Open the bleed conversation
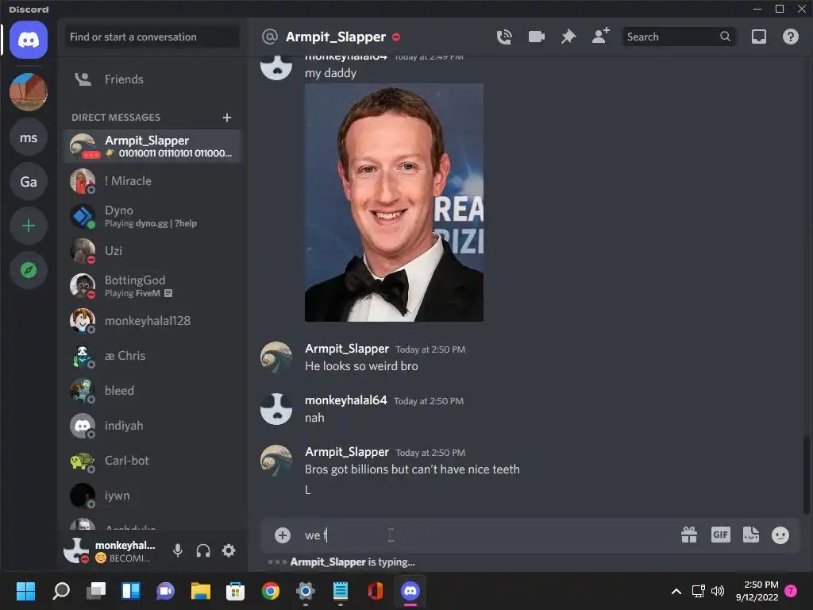813x610 pixels. [153, 391]
